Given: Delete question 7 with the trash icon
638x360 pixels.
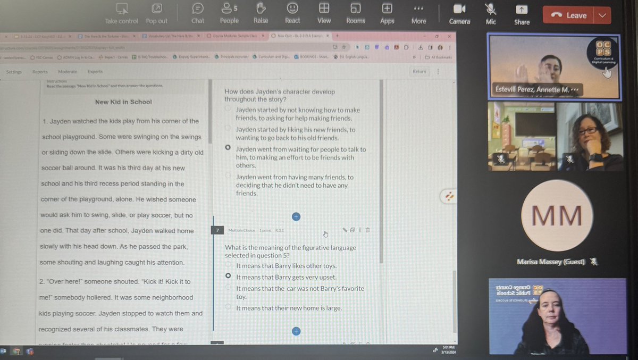Looking at the screenshot, I should click(x=367, y=230).
